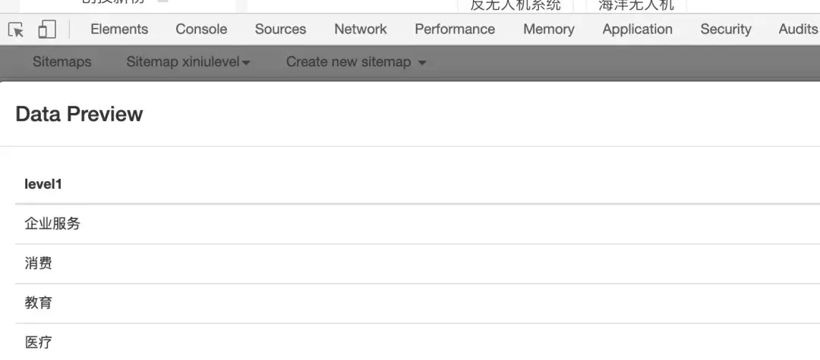The height and width of the screenshot is (360, 820).
Task: Open the Audits tab
Action: click(x=799, y=30)
